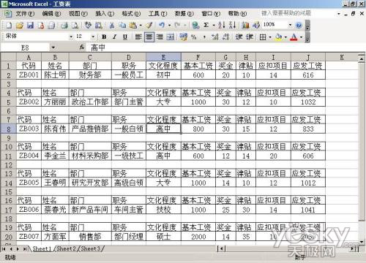The width and height of the screenshot is (366, 263).
Task: Expand the AutoSum functions dropdown arrow
Action: coord(214,25)
